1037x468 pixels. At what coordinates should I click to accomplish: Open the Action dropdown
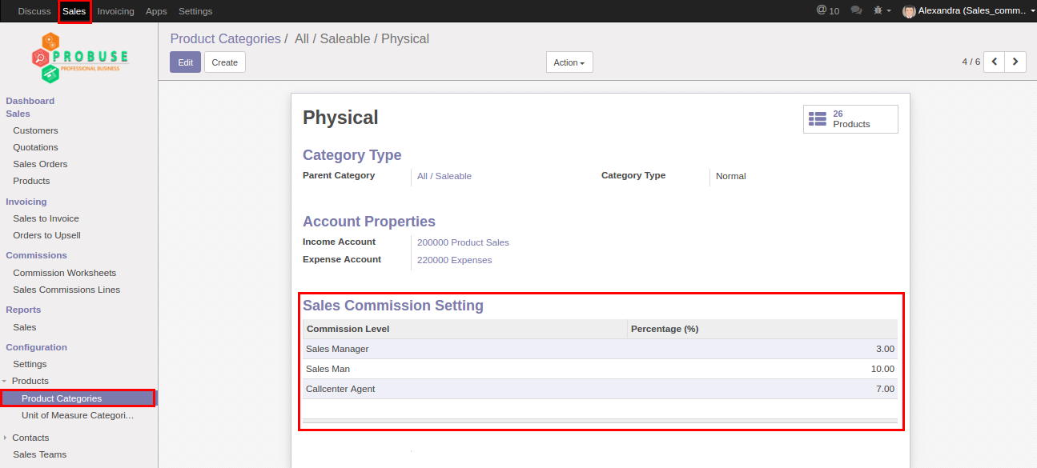point(569,62)
